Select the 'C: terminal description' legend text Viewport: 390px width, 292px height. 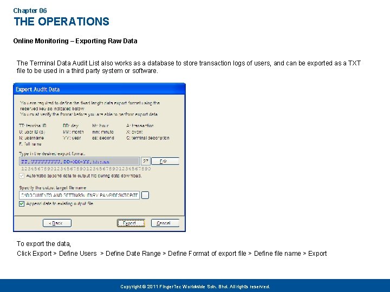point(148,138)
